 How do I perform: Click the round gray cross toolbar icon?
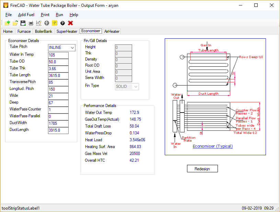(47, 23)
